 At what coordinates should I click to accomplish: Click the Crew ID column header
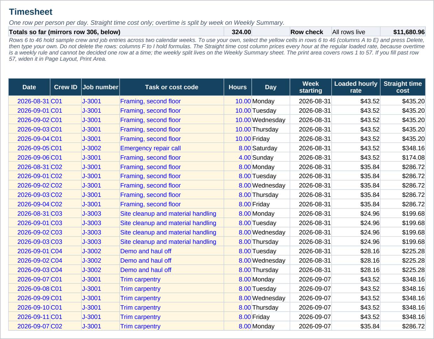click(66, 87)
